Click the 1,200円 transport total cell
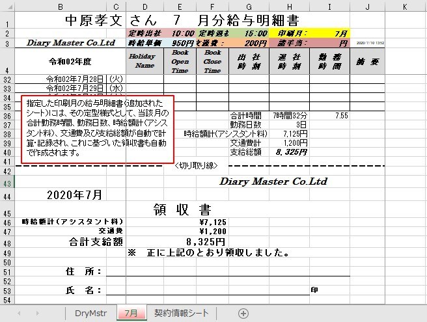The image size is (427, 322). (289, 143)
